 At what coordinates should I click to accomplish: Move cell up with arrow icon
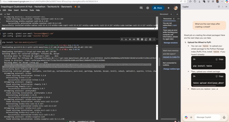[122, 39]
